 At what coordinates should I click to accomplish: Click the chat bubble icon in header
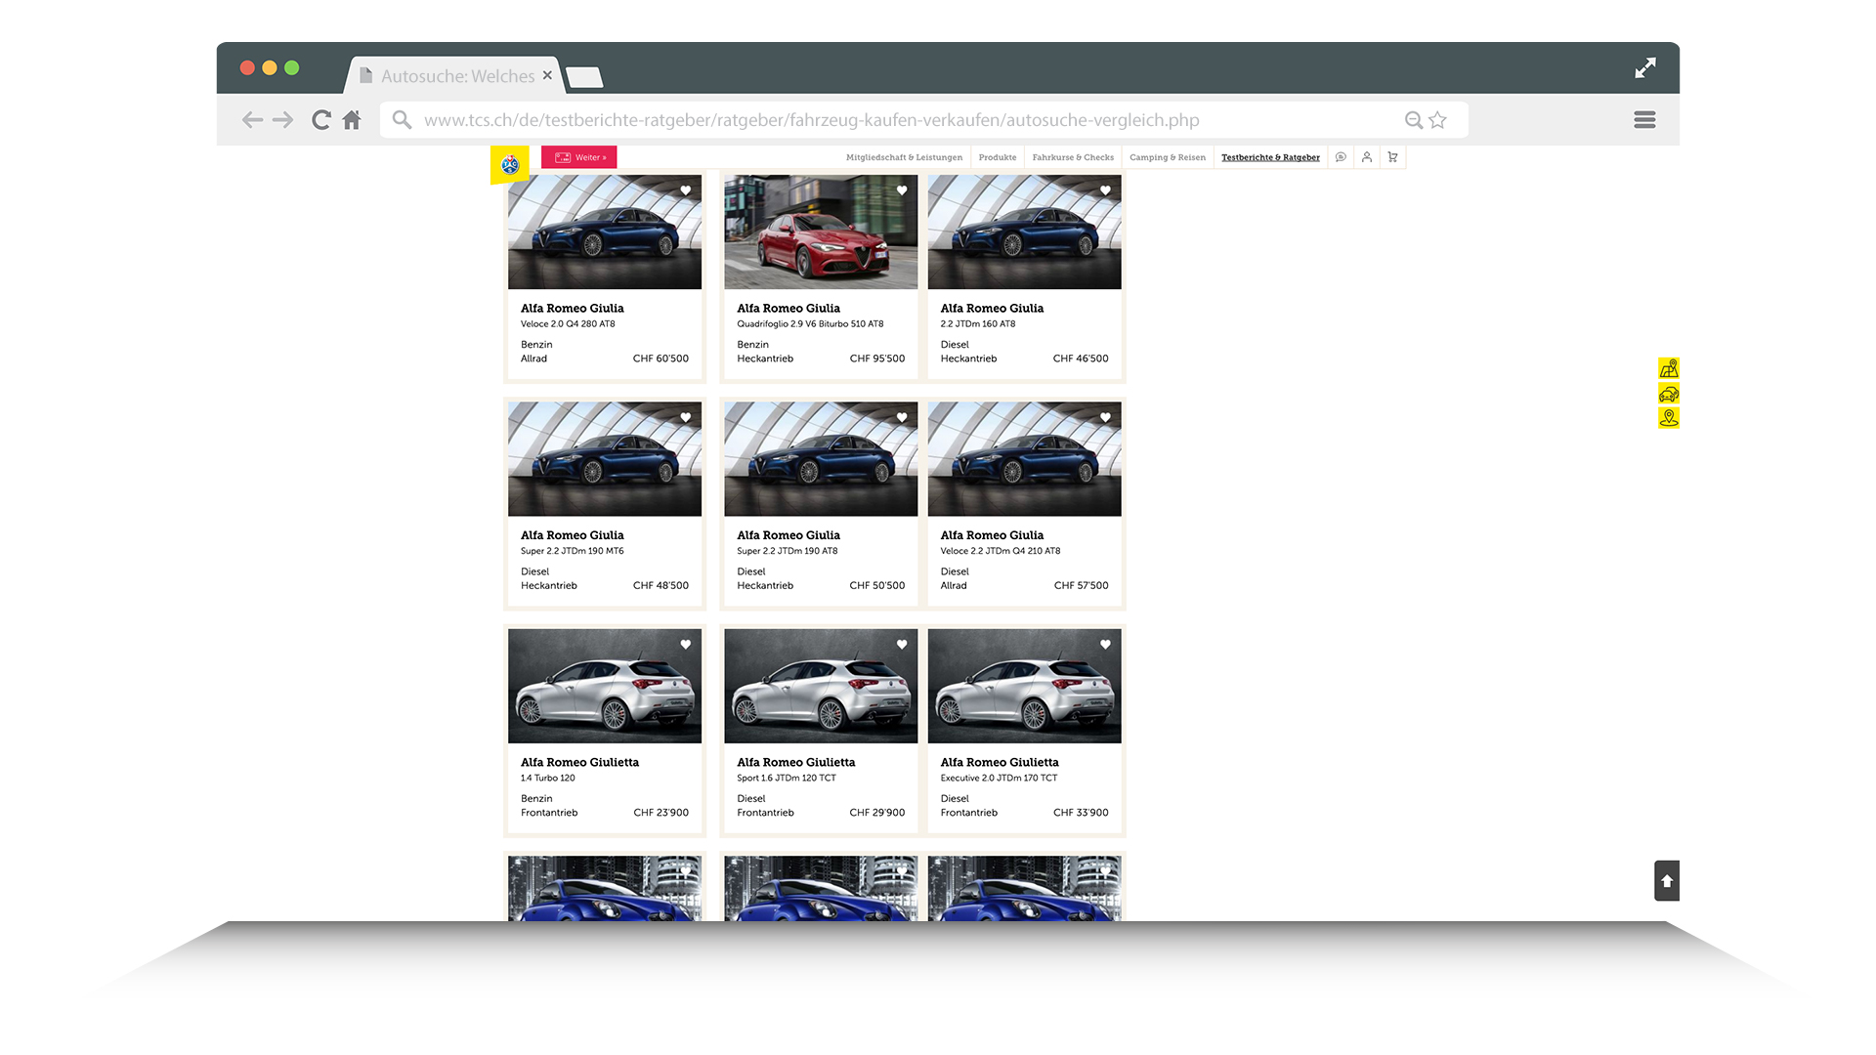1341,157
